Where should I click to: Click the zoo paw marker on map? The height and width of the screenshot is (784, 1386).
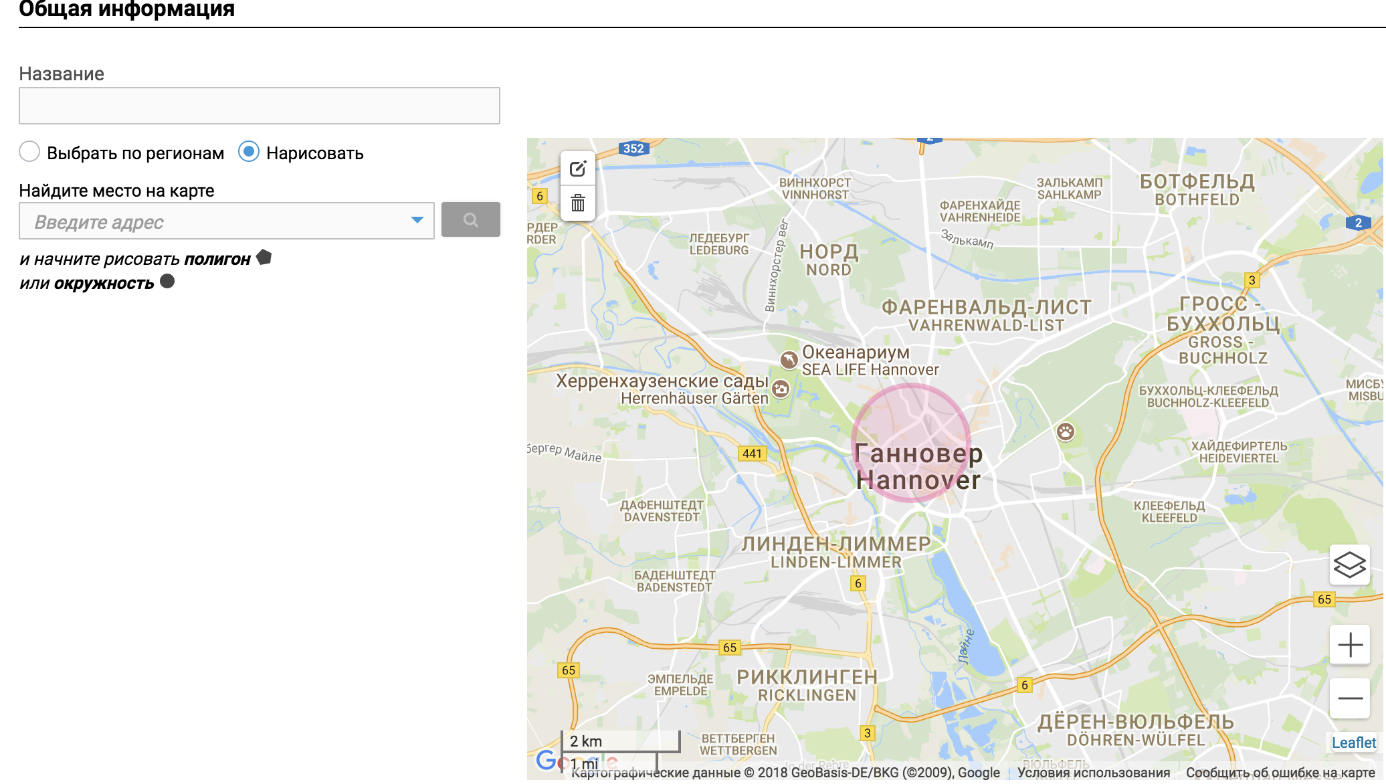pyautogui.click(x=1066, y=431)
